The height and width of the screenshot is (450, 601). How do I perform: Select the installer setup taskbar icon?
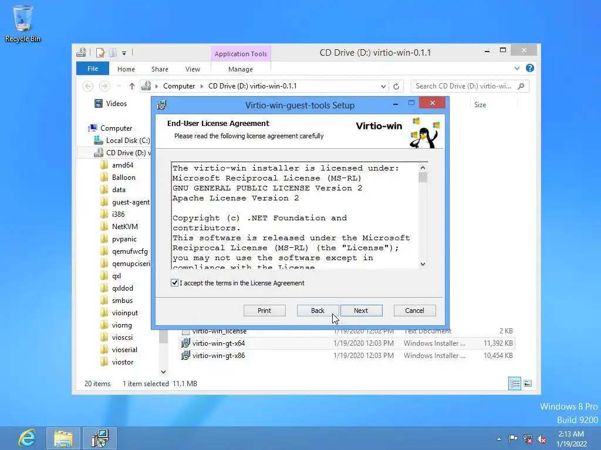[x=100, y=438]
